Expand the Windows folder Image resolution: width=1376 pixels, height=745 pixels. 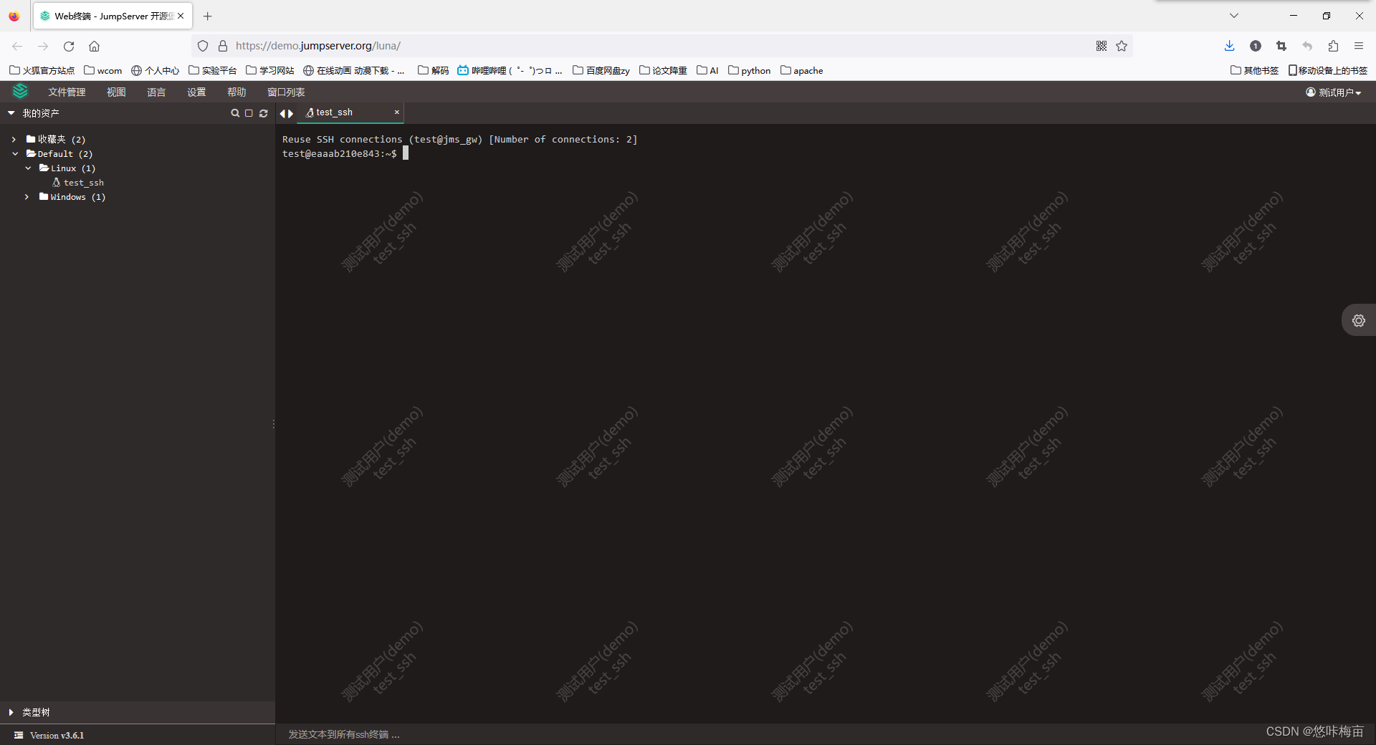(27, 196)
